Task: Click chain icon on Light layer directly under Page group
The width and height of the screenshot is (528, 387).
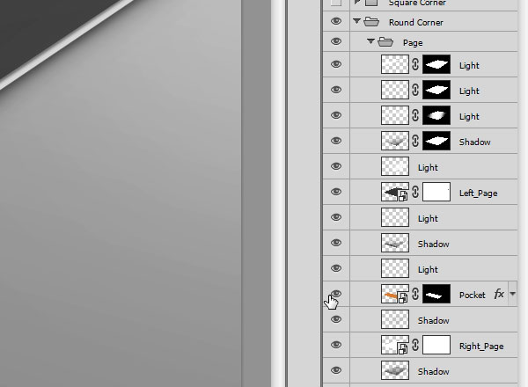Action: pos(415,64)
